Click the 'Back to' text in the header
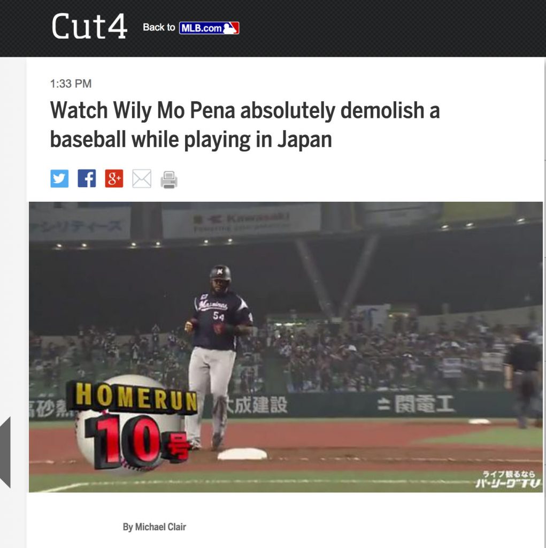 pyautogui.click(x=159, y=27)
